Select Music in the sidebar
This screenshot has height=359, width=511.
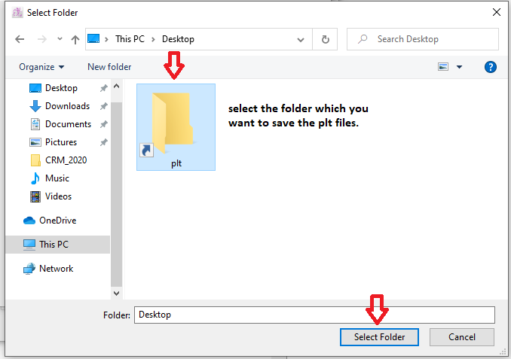(57, 178)
